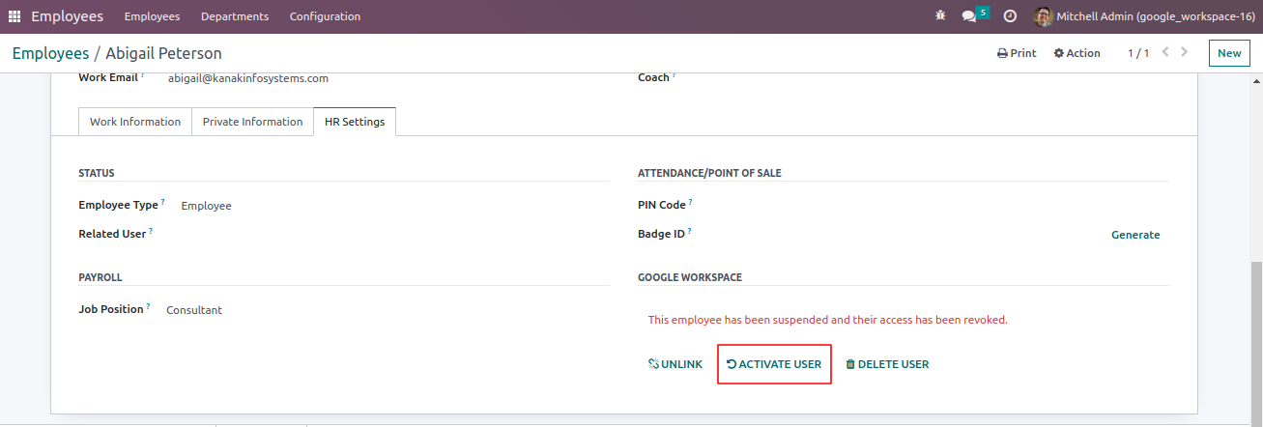
Task: Click the Print button
Action: 1017,53
